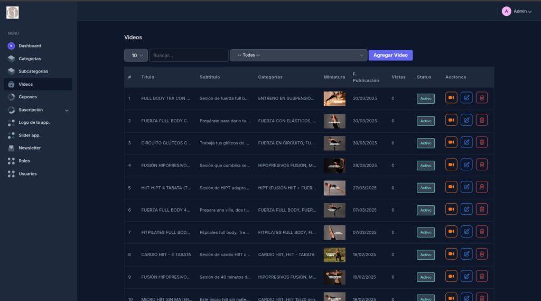
Task: Delete the CIRCUITO GLÚTEOS video
Action: pyautogui.click(x=482, y=142)
